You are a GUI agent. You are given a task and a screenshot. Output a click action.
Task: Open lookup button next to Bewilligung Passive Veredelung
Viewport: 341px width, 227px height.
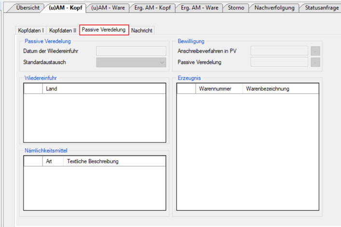(315, 62)
